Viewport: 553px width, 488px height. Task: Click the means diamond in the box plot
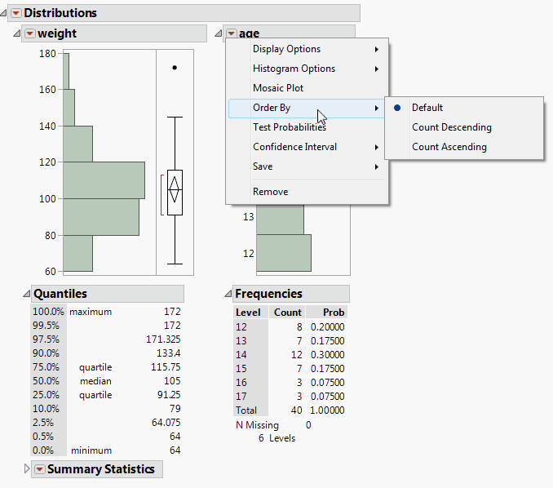click(175, 189)
